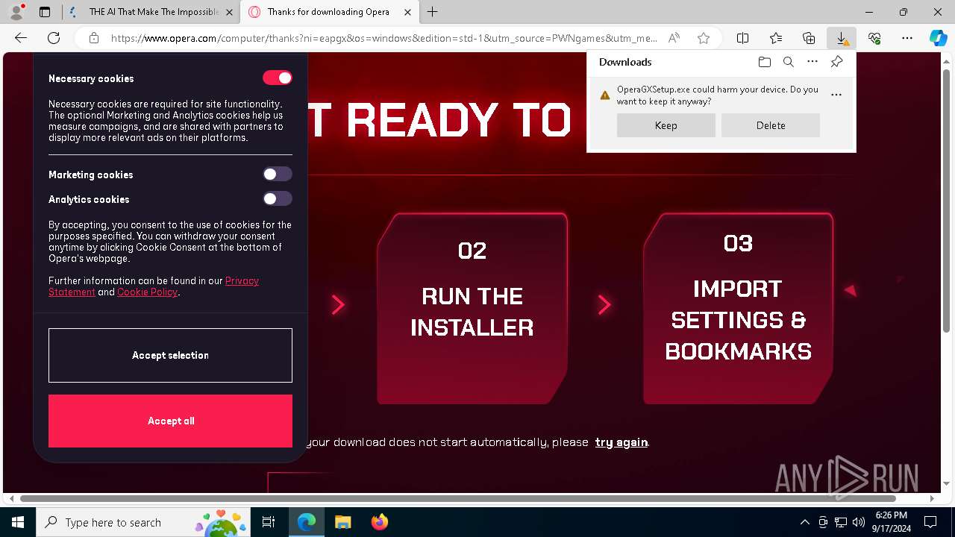
Task: Click the Downloads panel title
Action: pos(625,62)
